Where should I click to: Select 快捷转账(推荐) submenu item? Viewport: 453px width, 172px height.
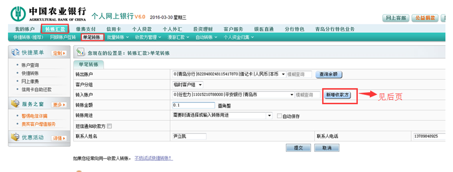pyautogui.click(x=28, y=37)
